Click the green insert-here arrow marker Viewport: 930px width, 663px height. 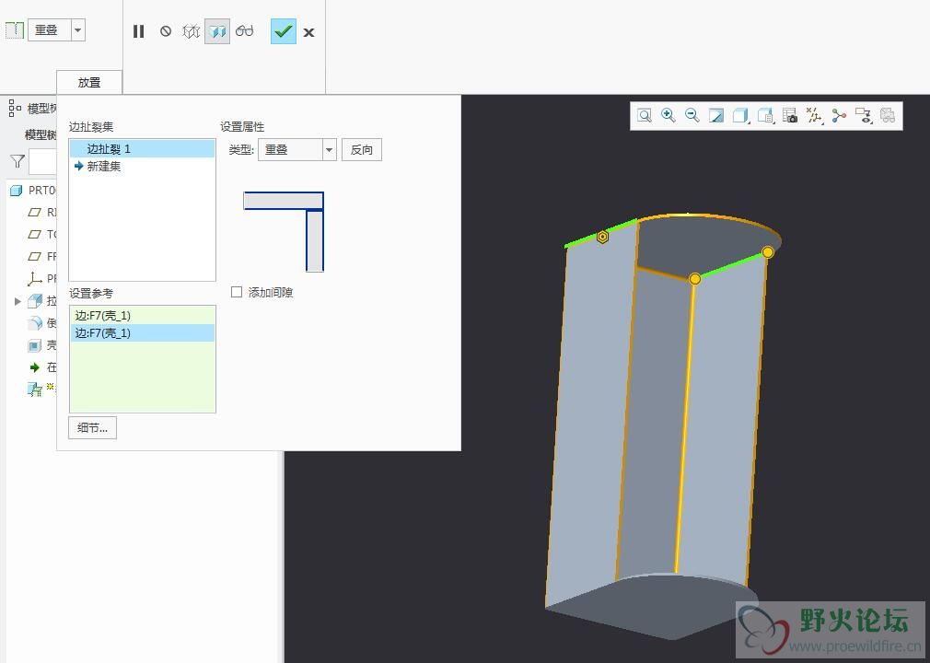tap(35, 367)
